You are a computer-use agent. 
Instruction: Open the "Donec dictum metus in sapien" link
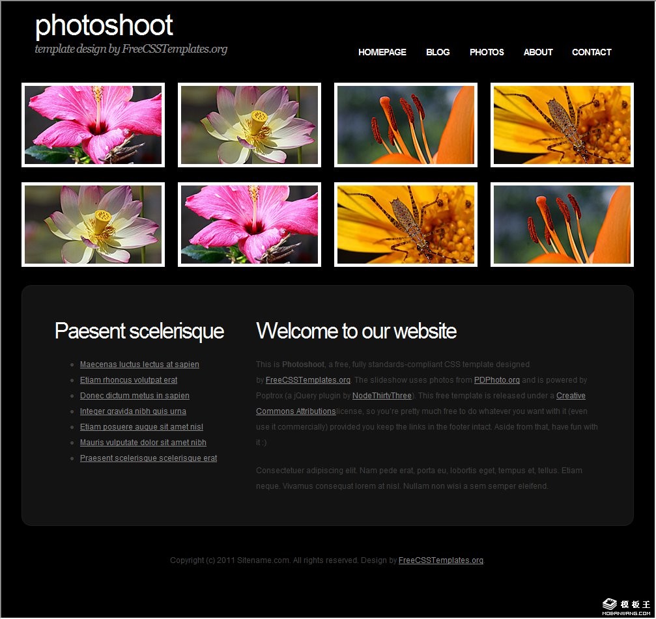coord(135,396)
